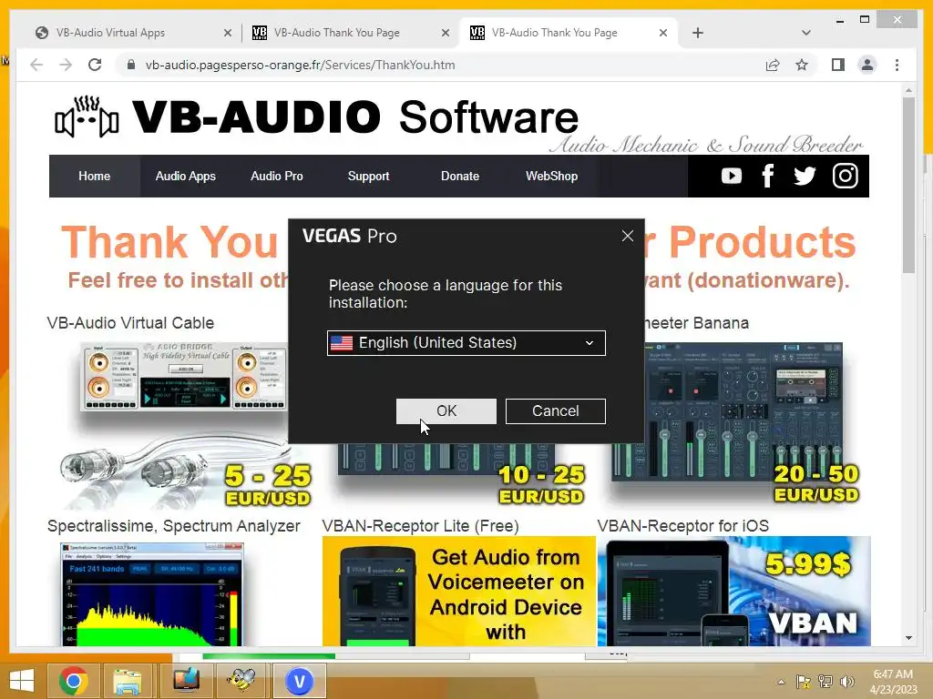Open a new browser tab
Viewport: 933px width, 699px height.
(x=698, y=33)
